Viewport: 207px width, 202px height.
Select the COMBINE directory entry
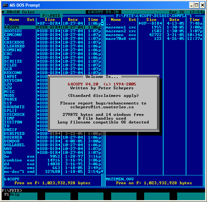point(52,50)
